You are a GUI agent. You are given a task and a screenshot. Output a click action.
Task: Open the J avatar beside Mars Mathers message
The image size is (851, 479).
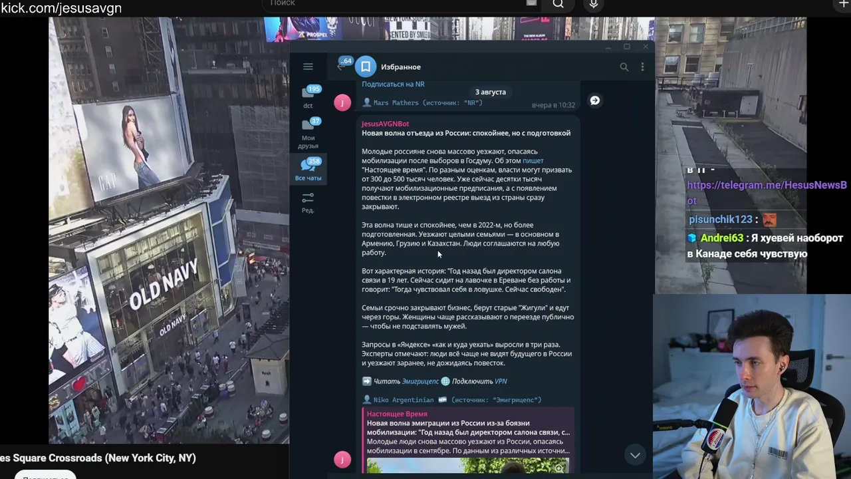pyautogui.click(x=342, y=102)
